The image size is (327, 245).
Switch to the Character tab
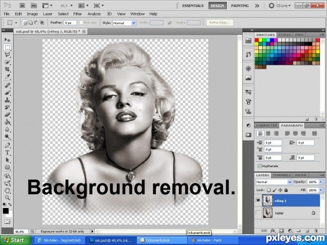(267, 125)
